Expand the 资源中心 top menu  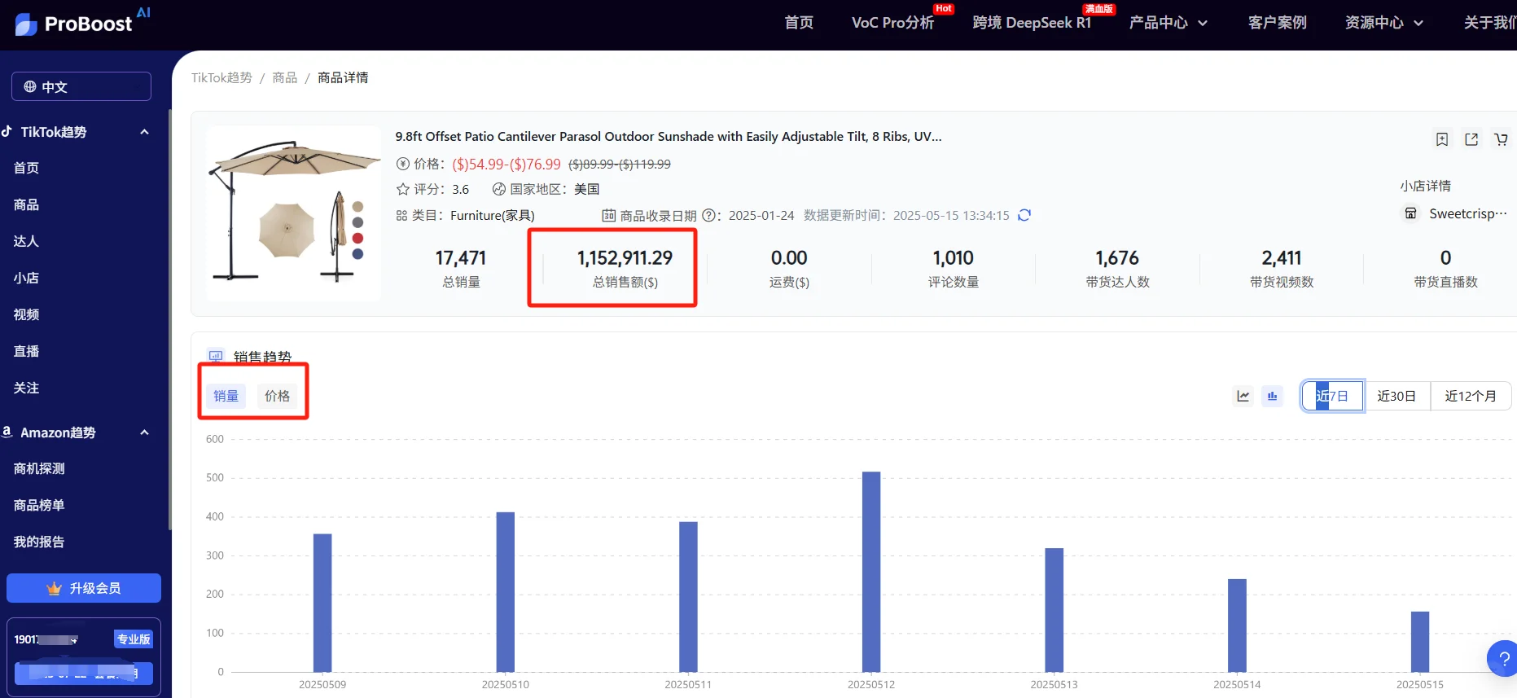(1384, 23)
